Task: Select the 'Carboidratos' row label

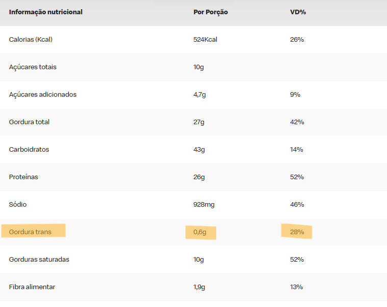Action: 29,150
